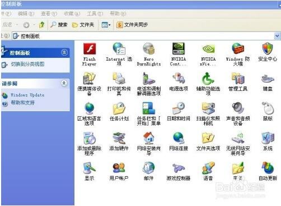
Task: Open the address bar dropdown arrow
Action: tap(277, 36)
